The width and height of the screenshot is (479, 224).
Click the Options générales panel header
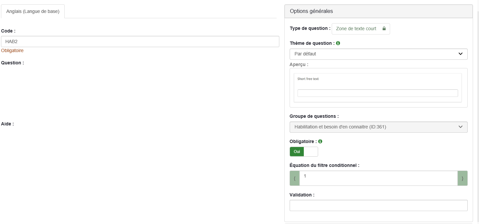coord(378,11)
